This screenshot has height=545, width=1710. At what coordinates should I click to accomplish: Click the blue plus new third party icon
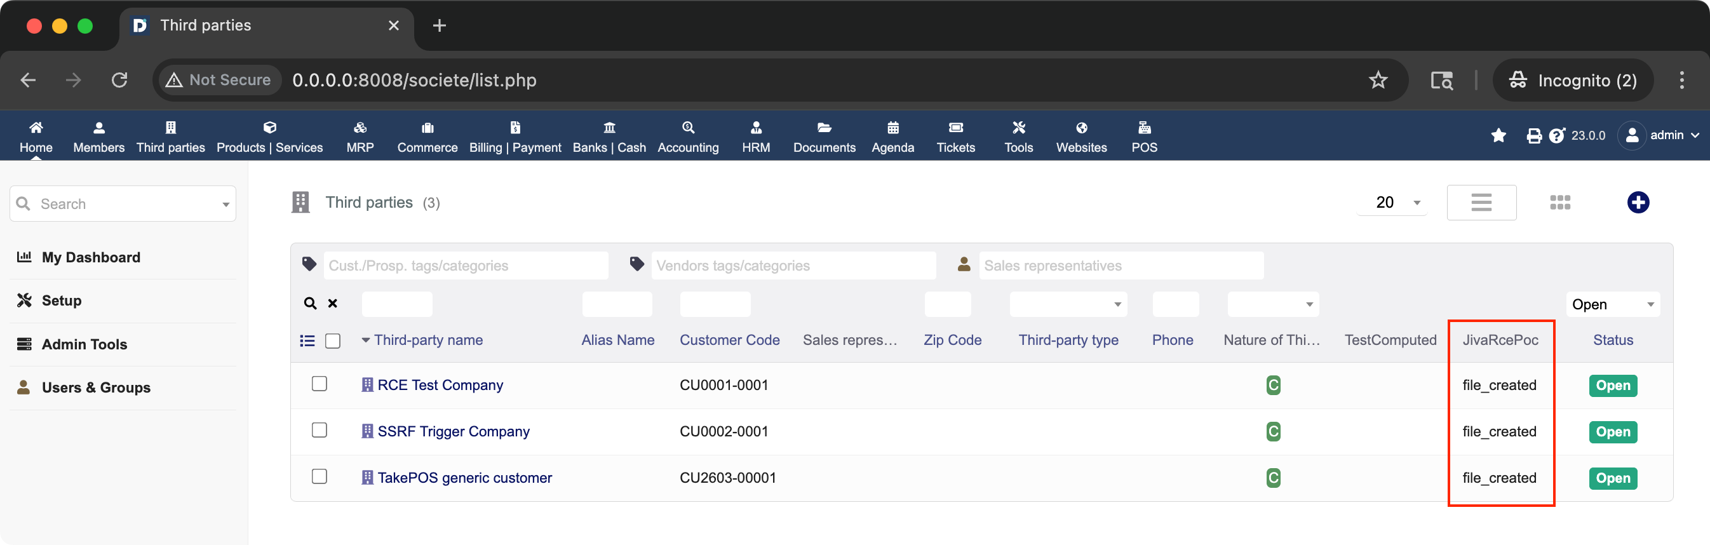tap(1638, 203)
